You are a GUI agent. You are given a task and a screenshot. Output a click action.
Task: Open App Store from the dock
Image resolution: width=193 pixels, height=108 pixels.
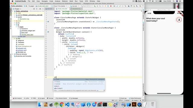(x=94, y=104)
